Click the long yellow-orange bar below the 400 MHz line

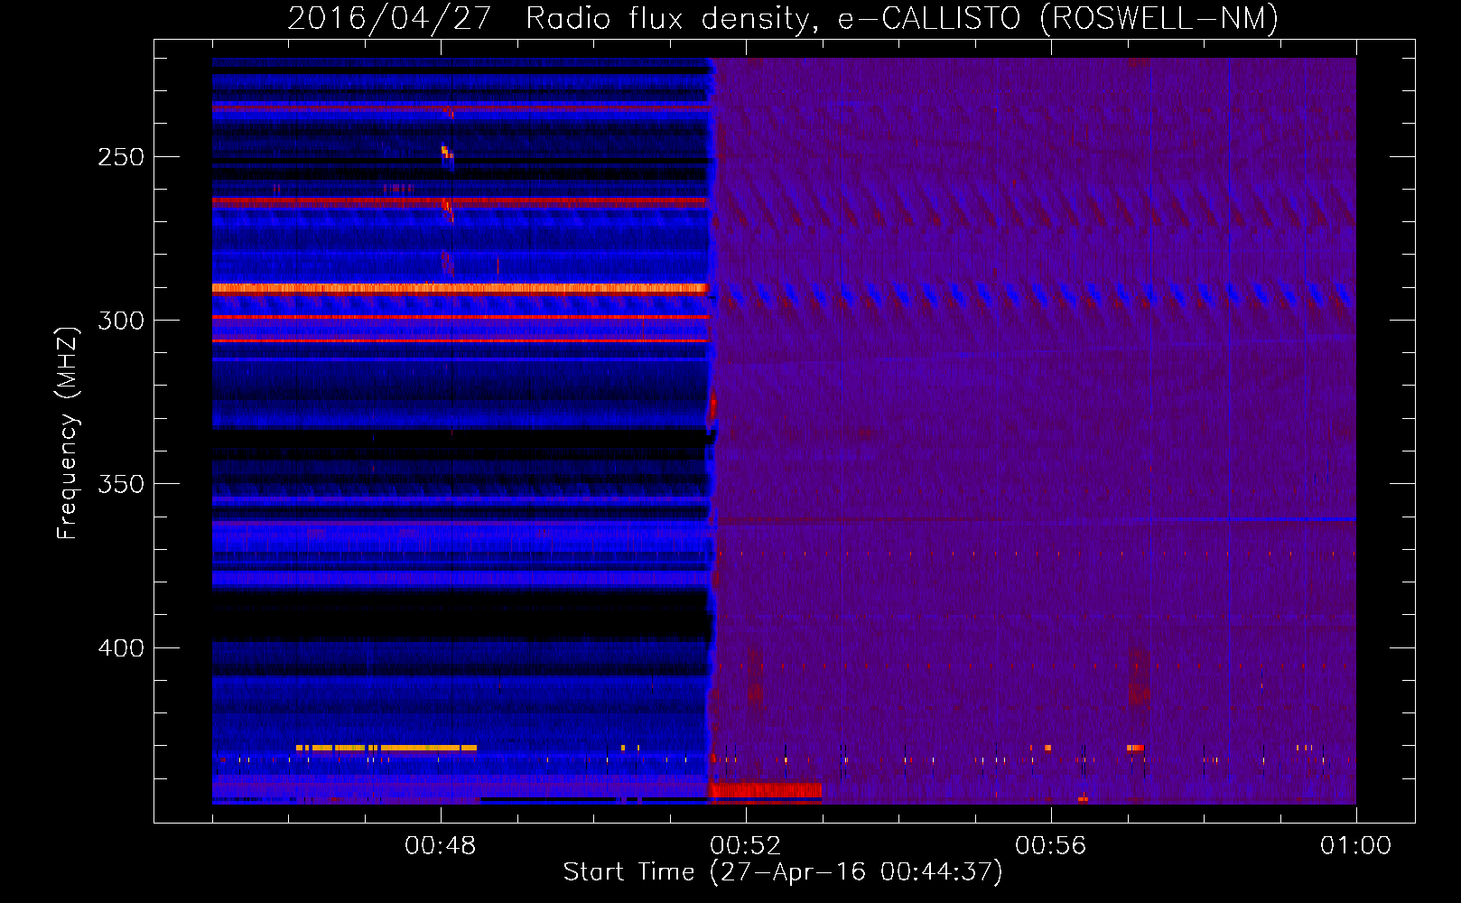(x=386, y=748)
